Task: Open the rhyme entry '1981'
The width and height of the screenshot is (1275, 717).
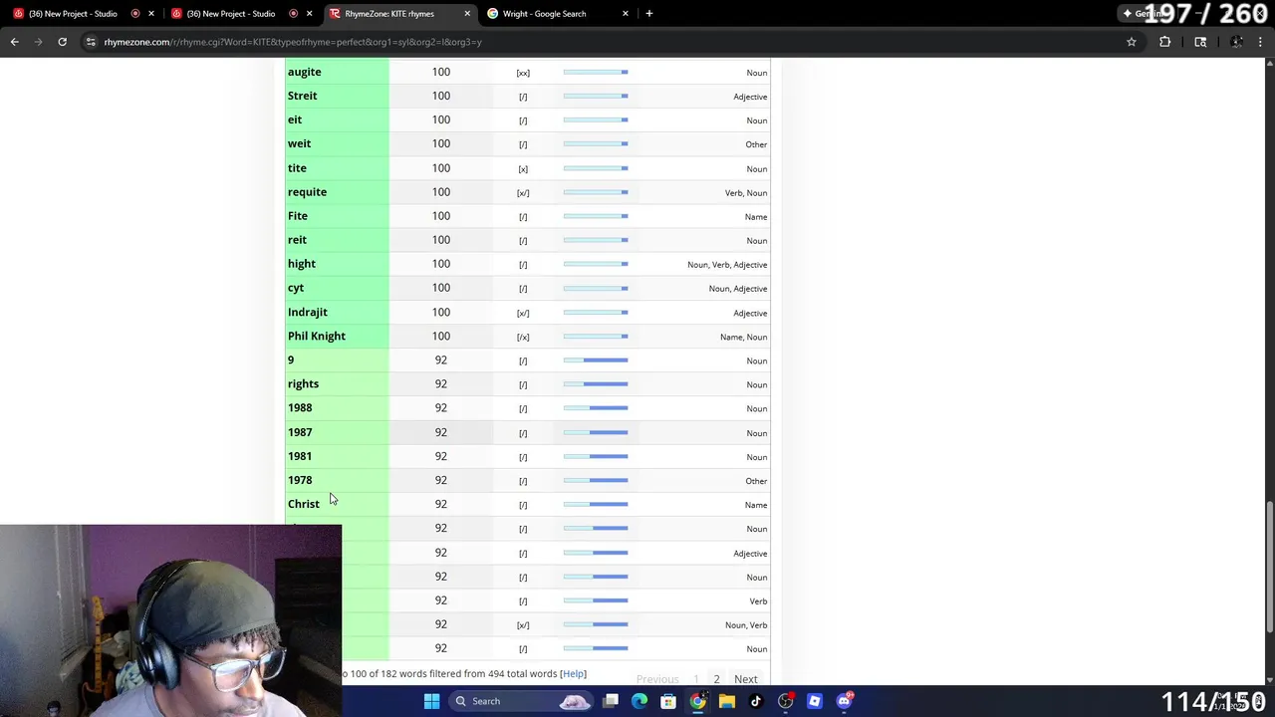Action: pos(300,456)
